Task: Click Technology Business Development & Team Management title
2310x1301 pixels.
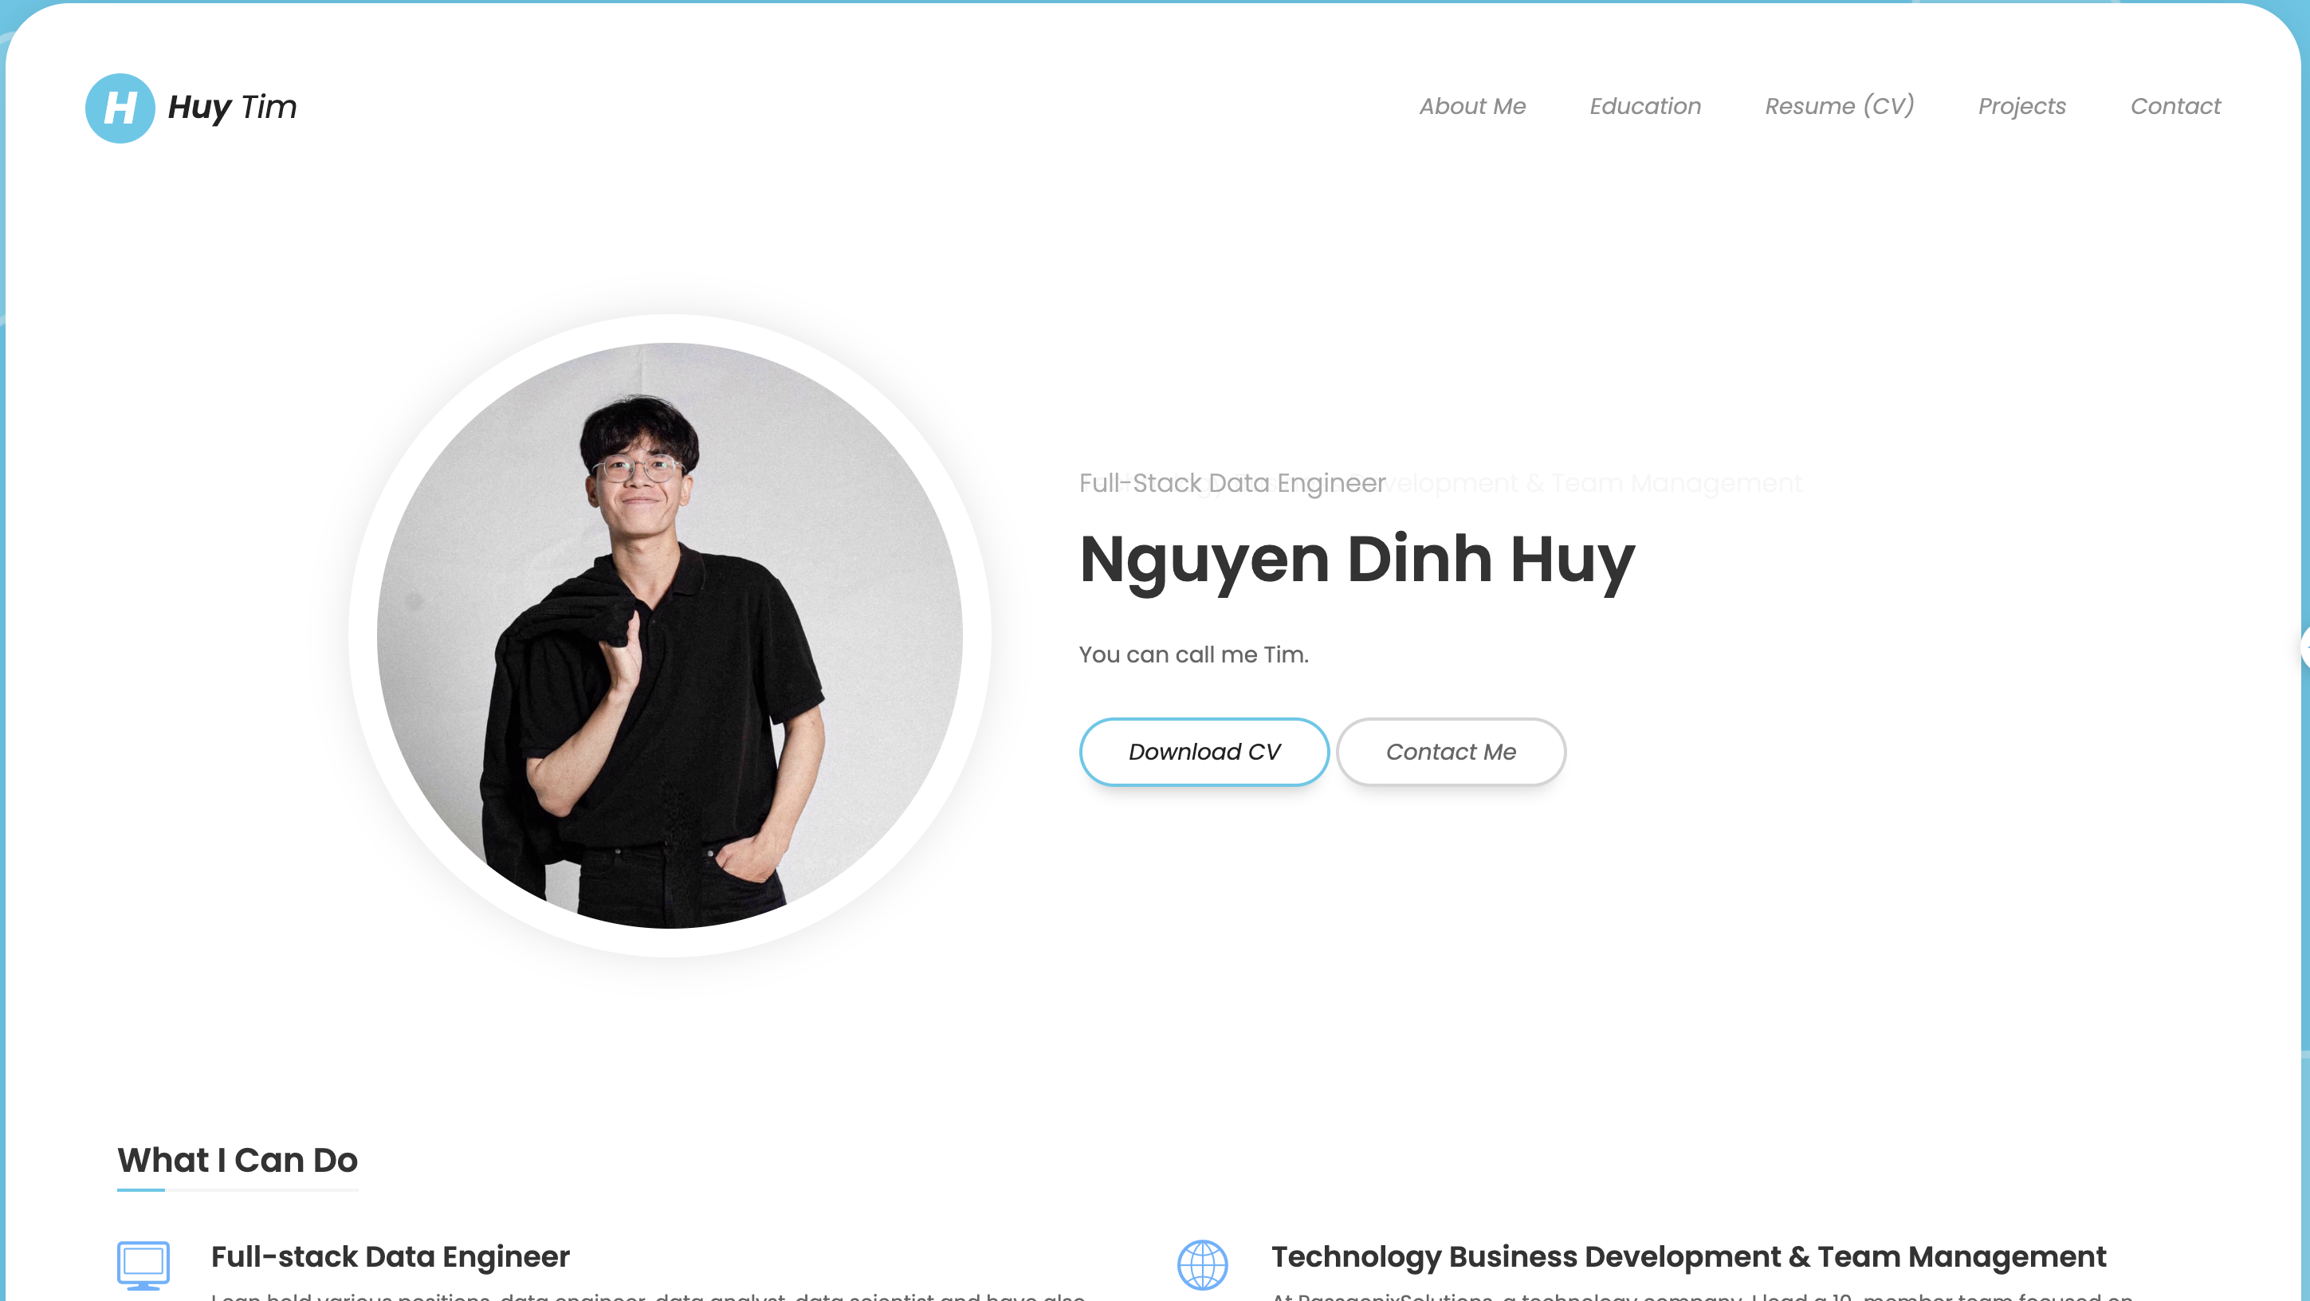Action: (1688, 1256)
